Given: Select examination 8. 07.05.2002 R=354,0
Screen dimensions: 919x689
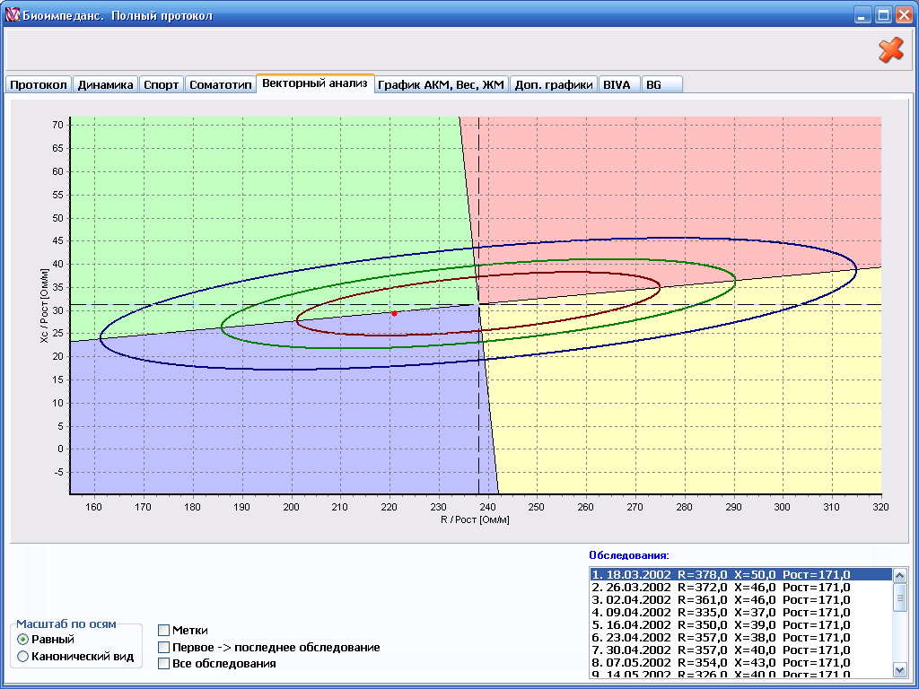Looking at the screenshot, I should [x=740, y=663].
